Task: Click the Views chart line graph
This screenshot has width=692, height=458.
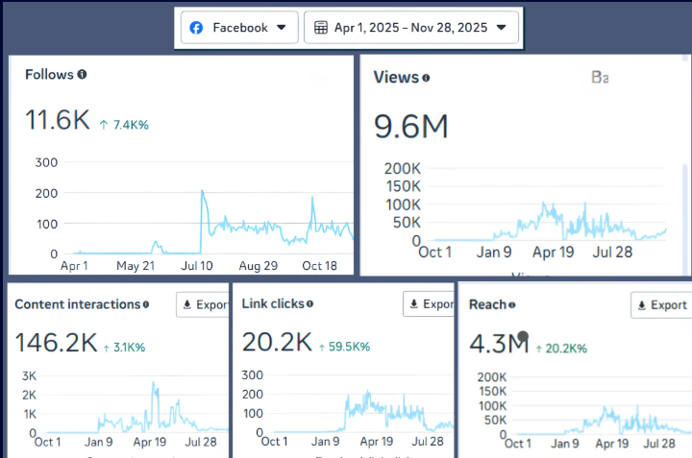Action: pos(550,221)
